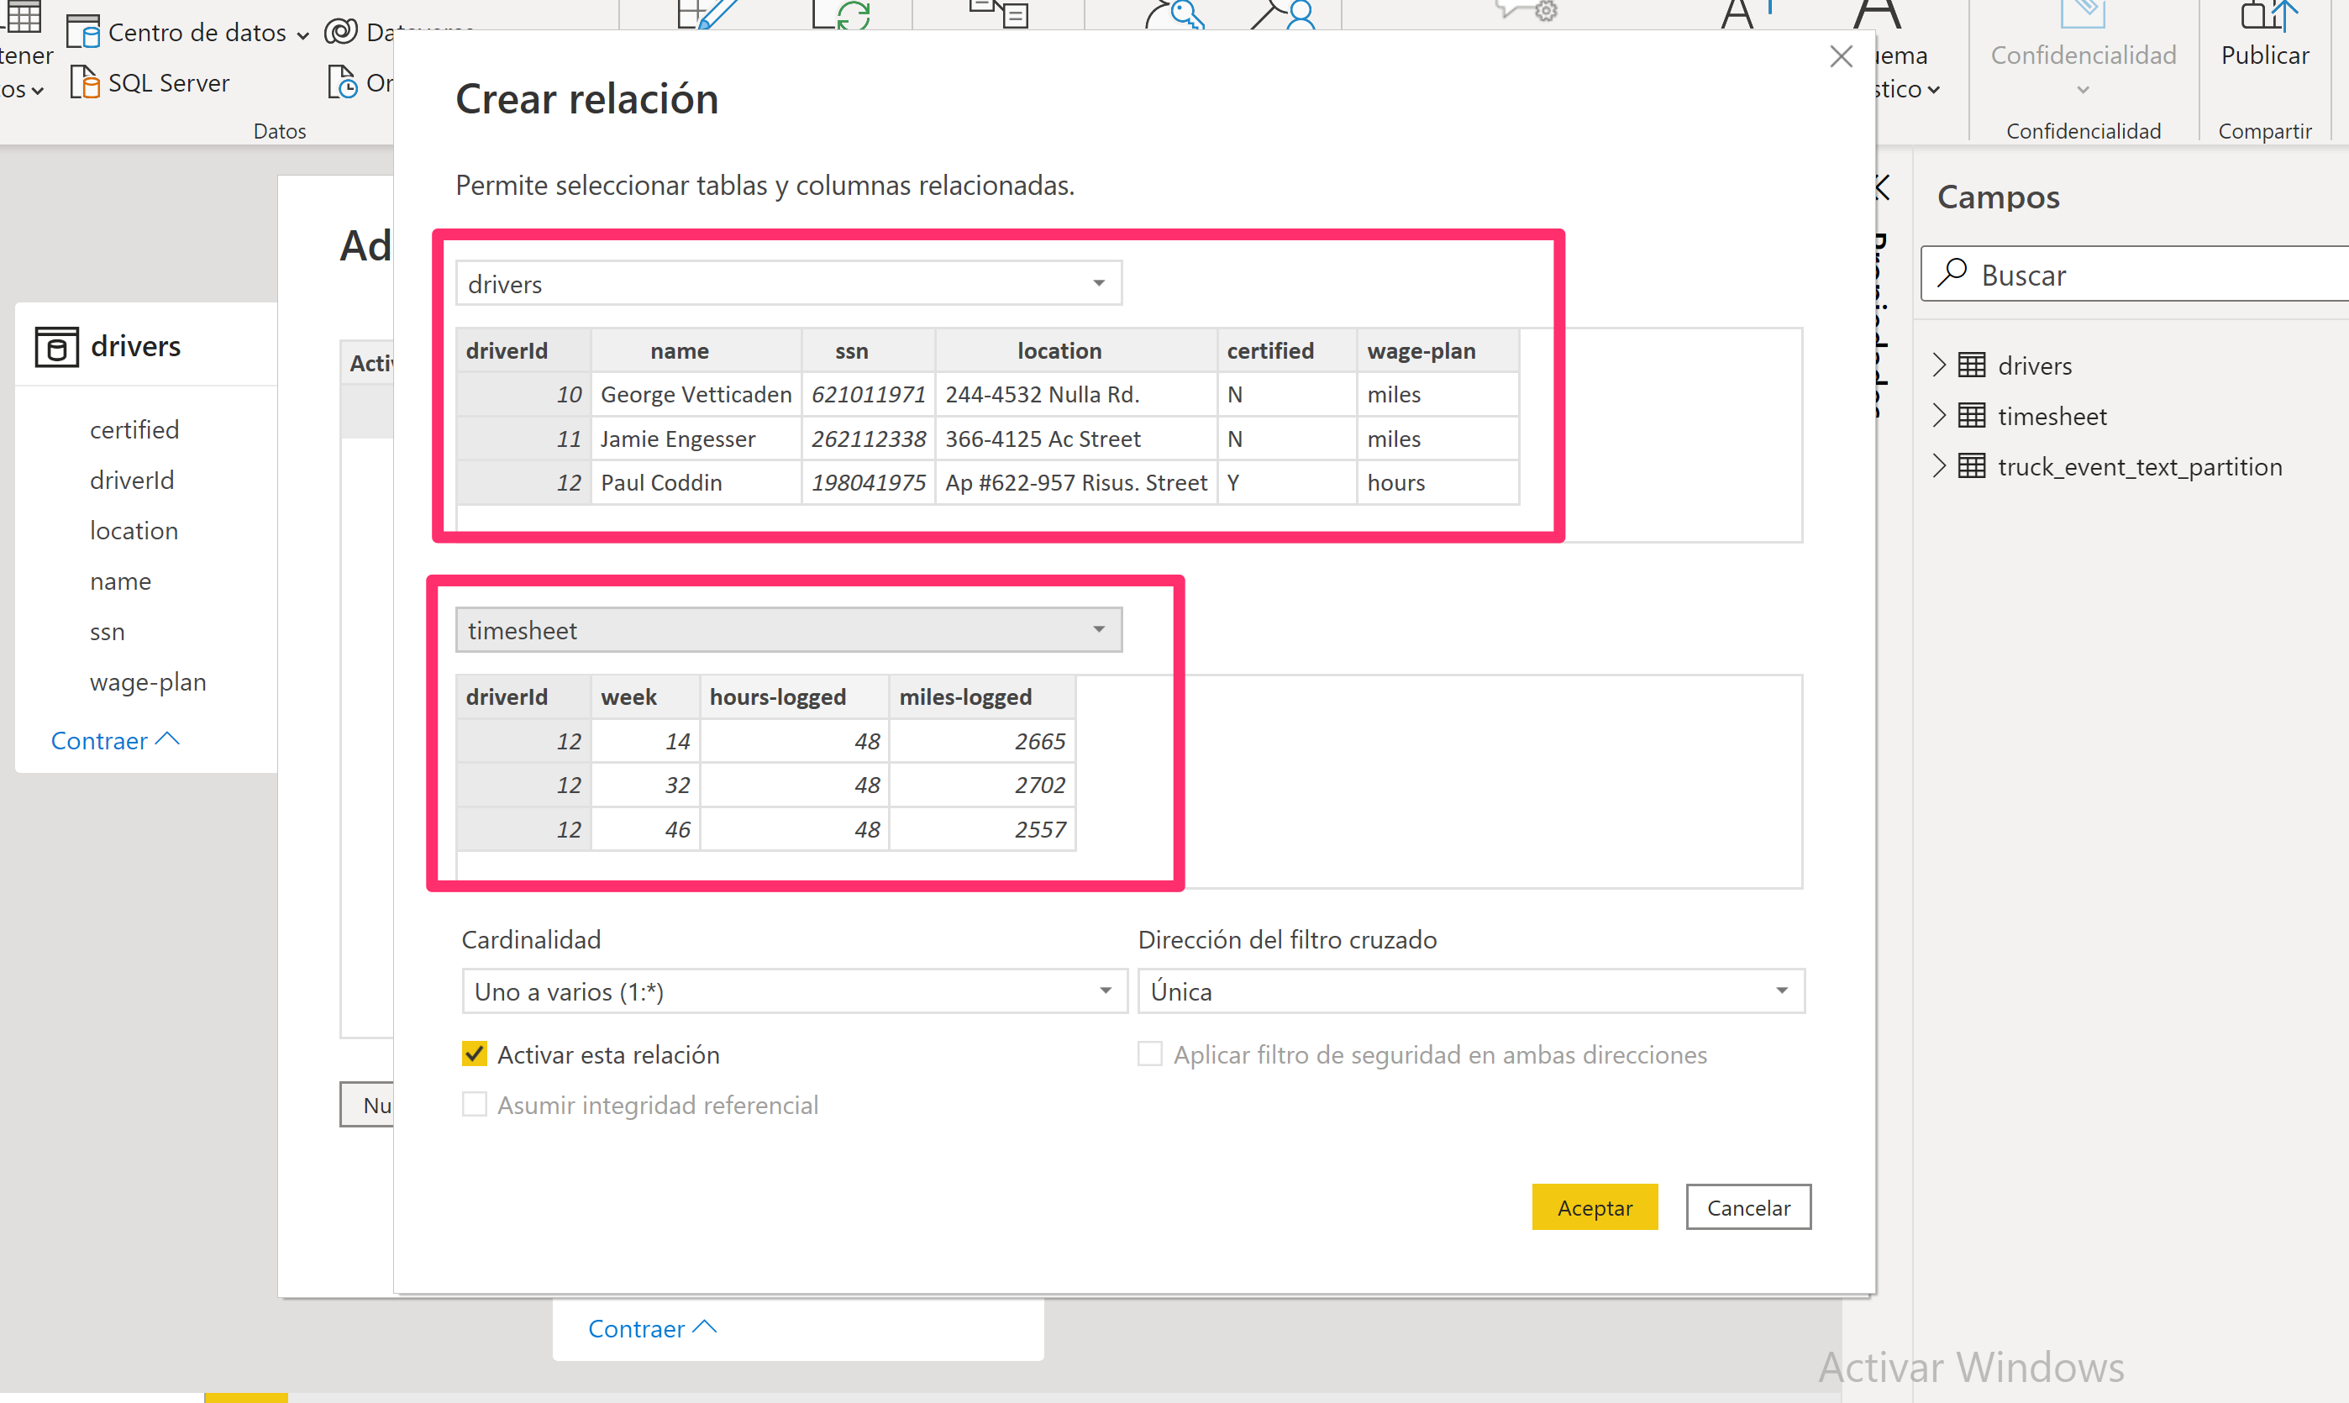Image resolution: width=2349 pixels, height=1403 pixels.
Task: Click the Publicar button label
Action: [2265, 55]
